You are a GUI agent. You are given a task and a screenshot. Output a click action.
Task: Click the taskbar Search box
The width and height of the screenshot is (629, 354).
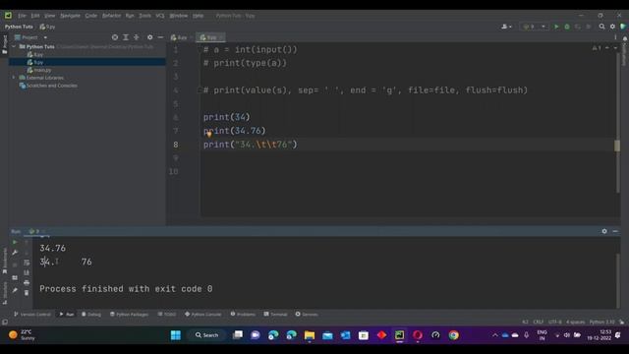click(x=207, y=335)
